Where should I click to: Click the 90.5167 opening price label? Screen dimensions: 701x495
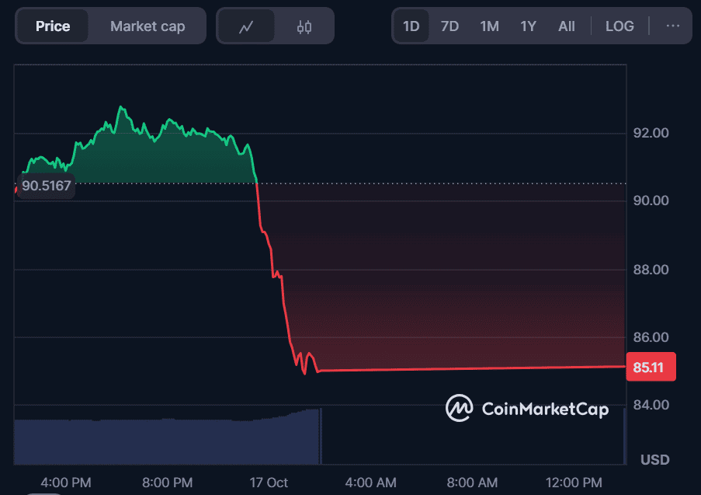pyautogui.click(x=47, y=186)
